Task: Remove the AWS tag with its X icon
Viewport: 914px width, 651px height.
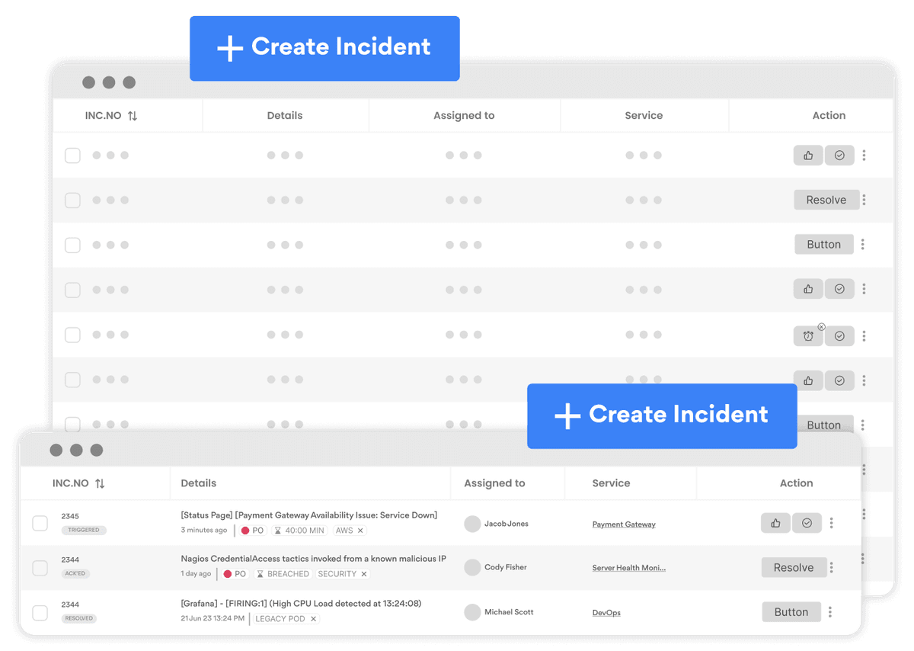Action: point(361,530)
